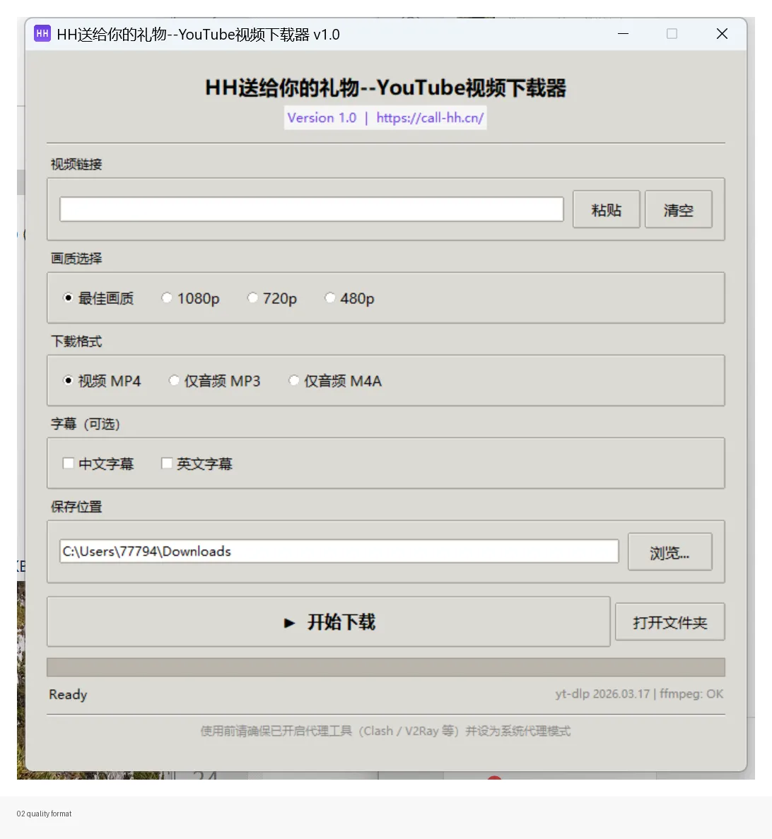772x839 pixels.
Task: Open the https://call-hh.cn/ link
Action: point(430,117)
